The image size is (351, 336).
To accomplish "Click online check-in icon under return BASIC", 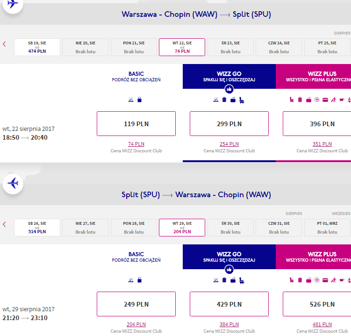I will tap(131, 280).
